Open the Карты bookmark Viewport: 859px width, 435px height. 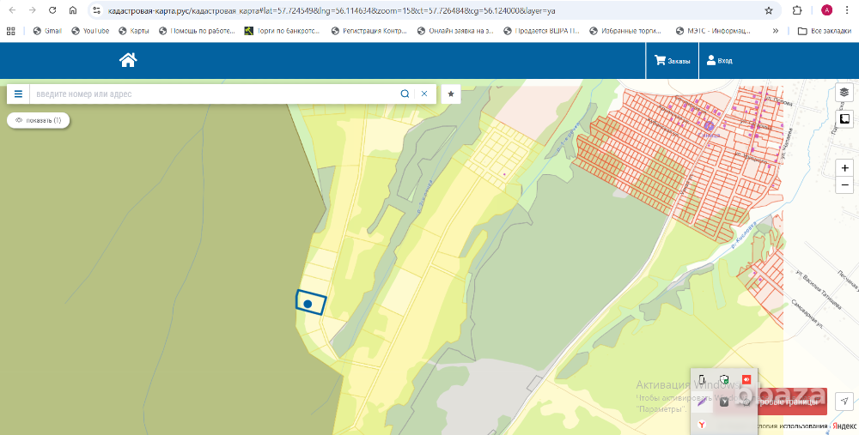[x=134, y=31]
